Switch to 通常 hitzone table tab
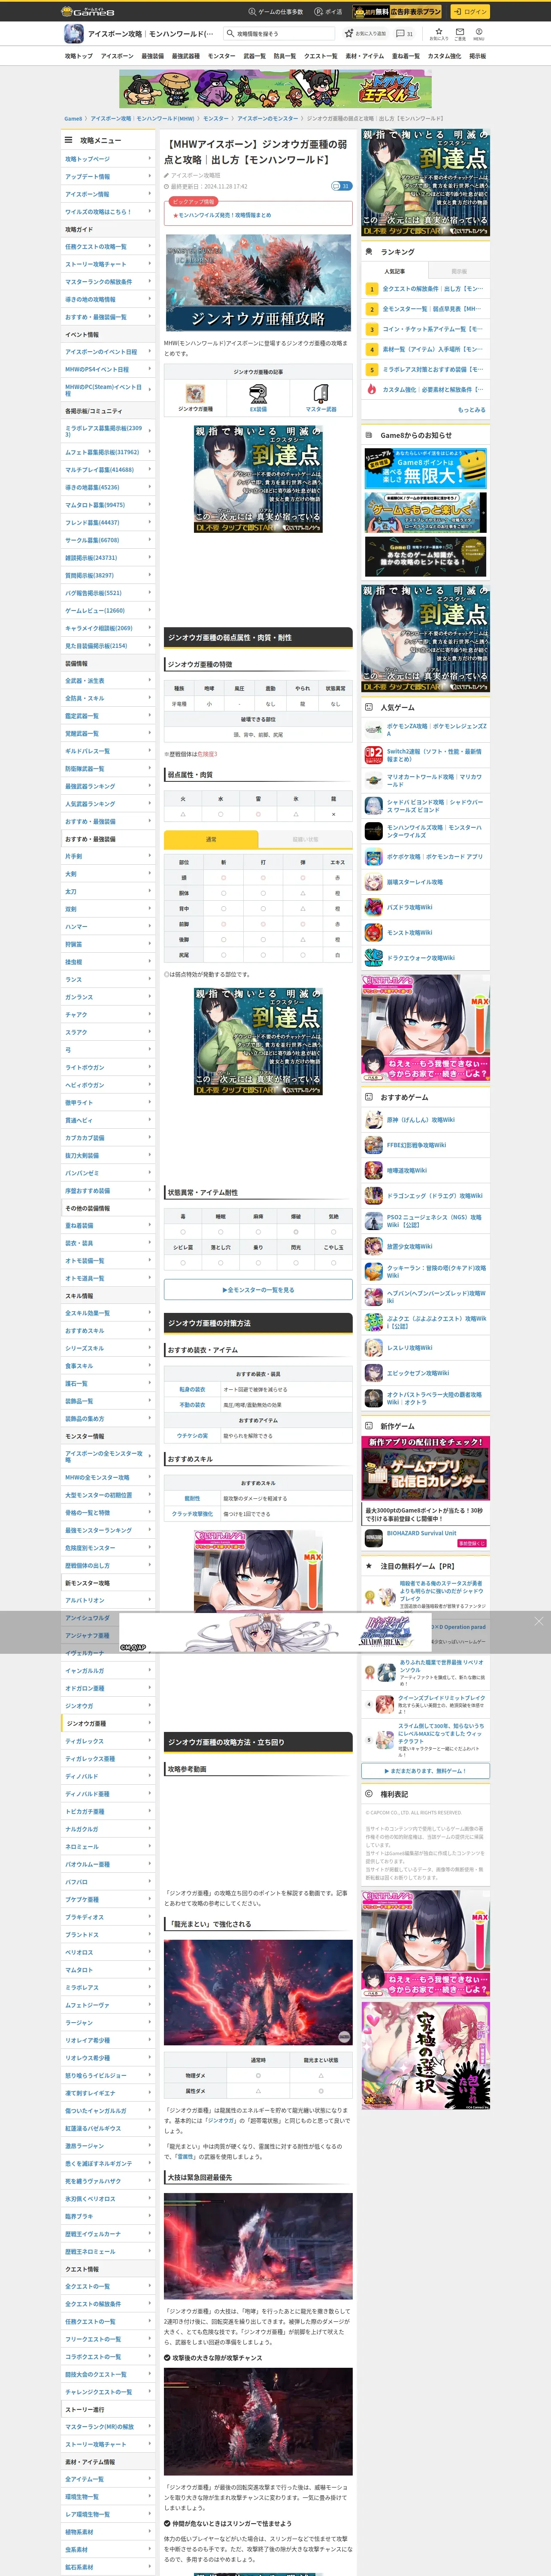 211,839
